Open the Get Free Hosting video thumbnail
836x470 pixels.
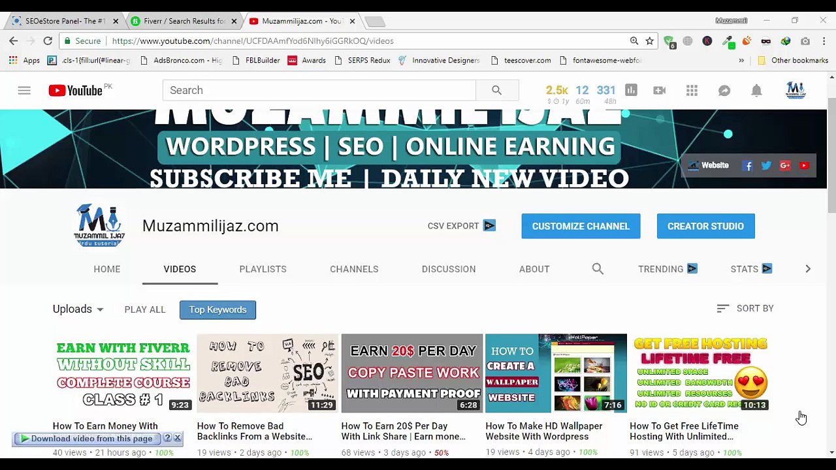700,373
